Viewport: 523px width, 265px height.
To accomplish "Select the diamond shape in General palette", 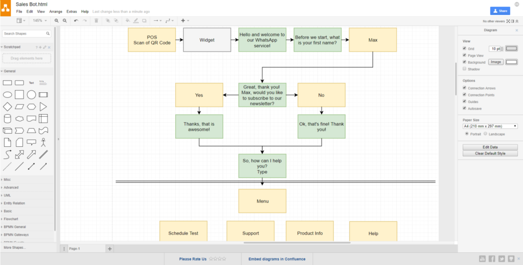I will pos(7,107).
